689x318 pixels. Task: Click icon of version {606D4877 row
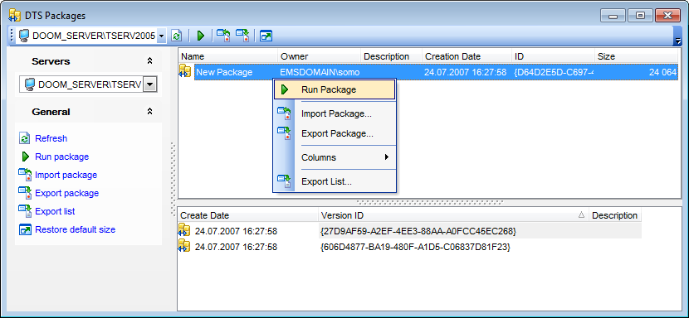click(x=184, y=247)
